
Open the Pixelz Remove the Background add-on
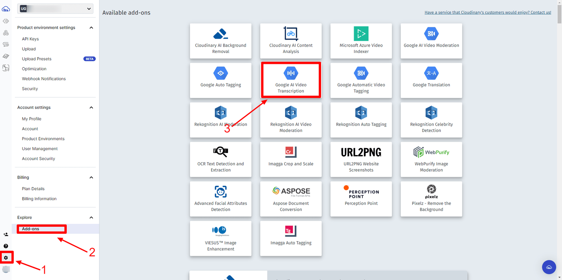(431, 199)
